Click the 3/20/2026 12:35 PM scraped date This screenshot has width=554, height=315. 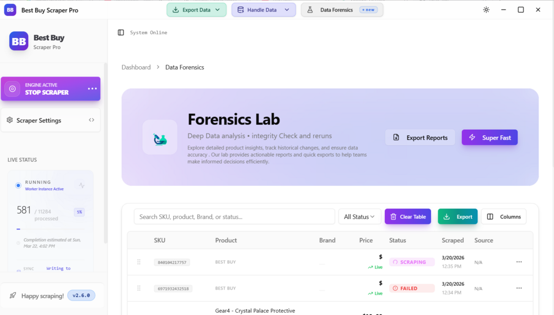[x=453, y=262]
